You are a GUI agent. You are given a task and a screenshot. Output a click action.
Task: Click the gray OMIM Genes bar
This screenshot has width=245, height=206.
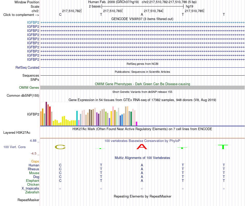pyautogui.click(x=142, y=88)
